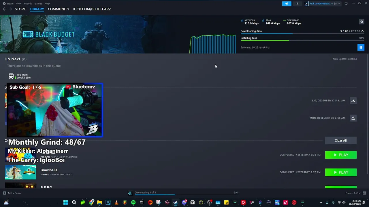Open Discord from the taskbar

coord(184,202)
